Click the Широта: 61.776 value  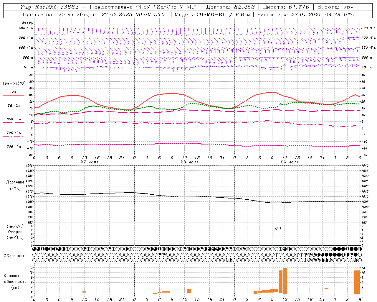tap(286, 7)
